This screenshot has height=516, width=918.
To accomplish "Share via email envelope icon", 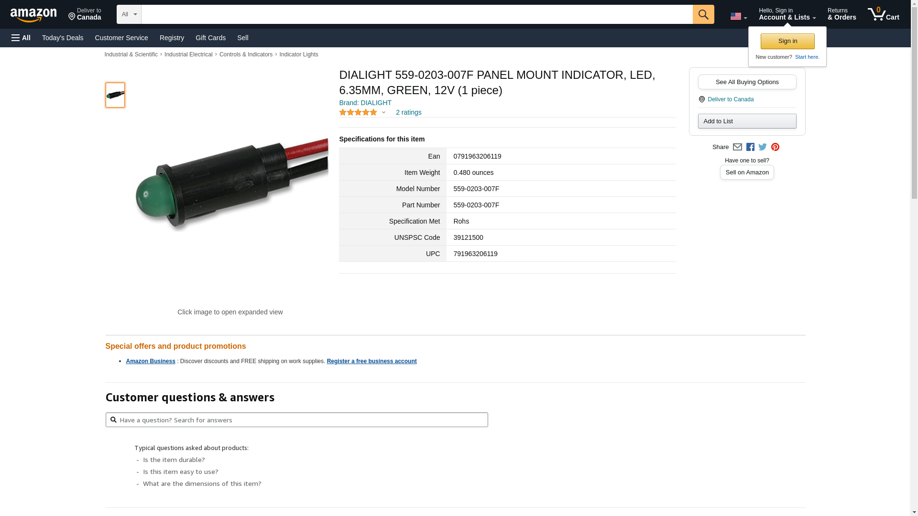I will click(737, 147).
